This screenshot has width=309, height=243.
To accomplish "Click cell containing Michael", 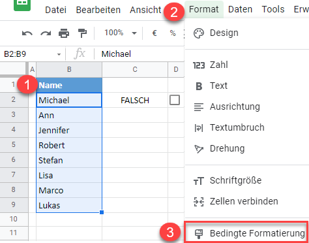I will pos(69,100).
